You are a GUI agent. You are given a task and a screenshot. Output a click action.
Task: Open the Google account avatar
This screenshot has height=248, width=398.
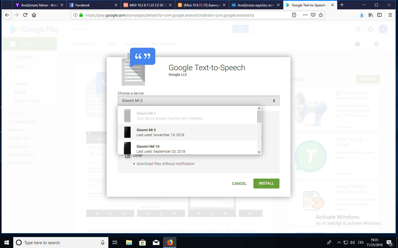click(x=383, y=29)
